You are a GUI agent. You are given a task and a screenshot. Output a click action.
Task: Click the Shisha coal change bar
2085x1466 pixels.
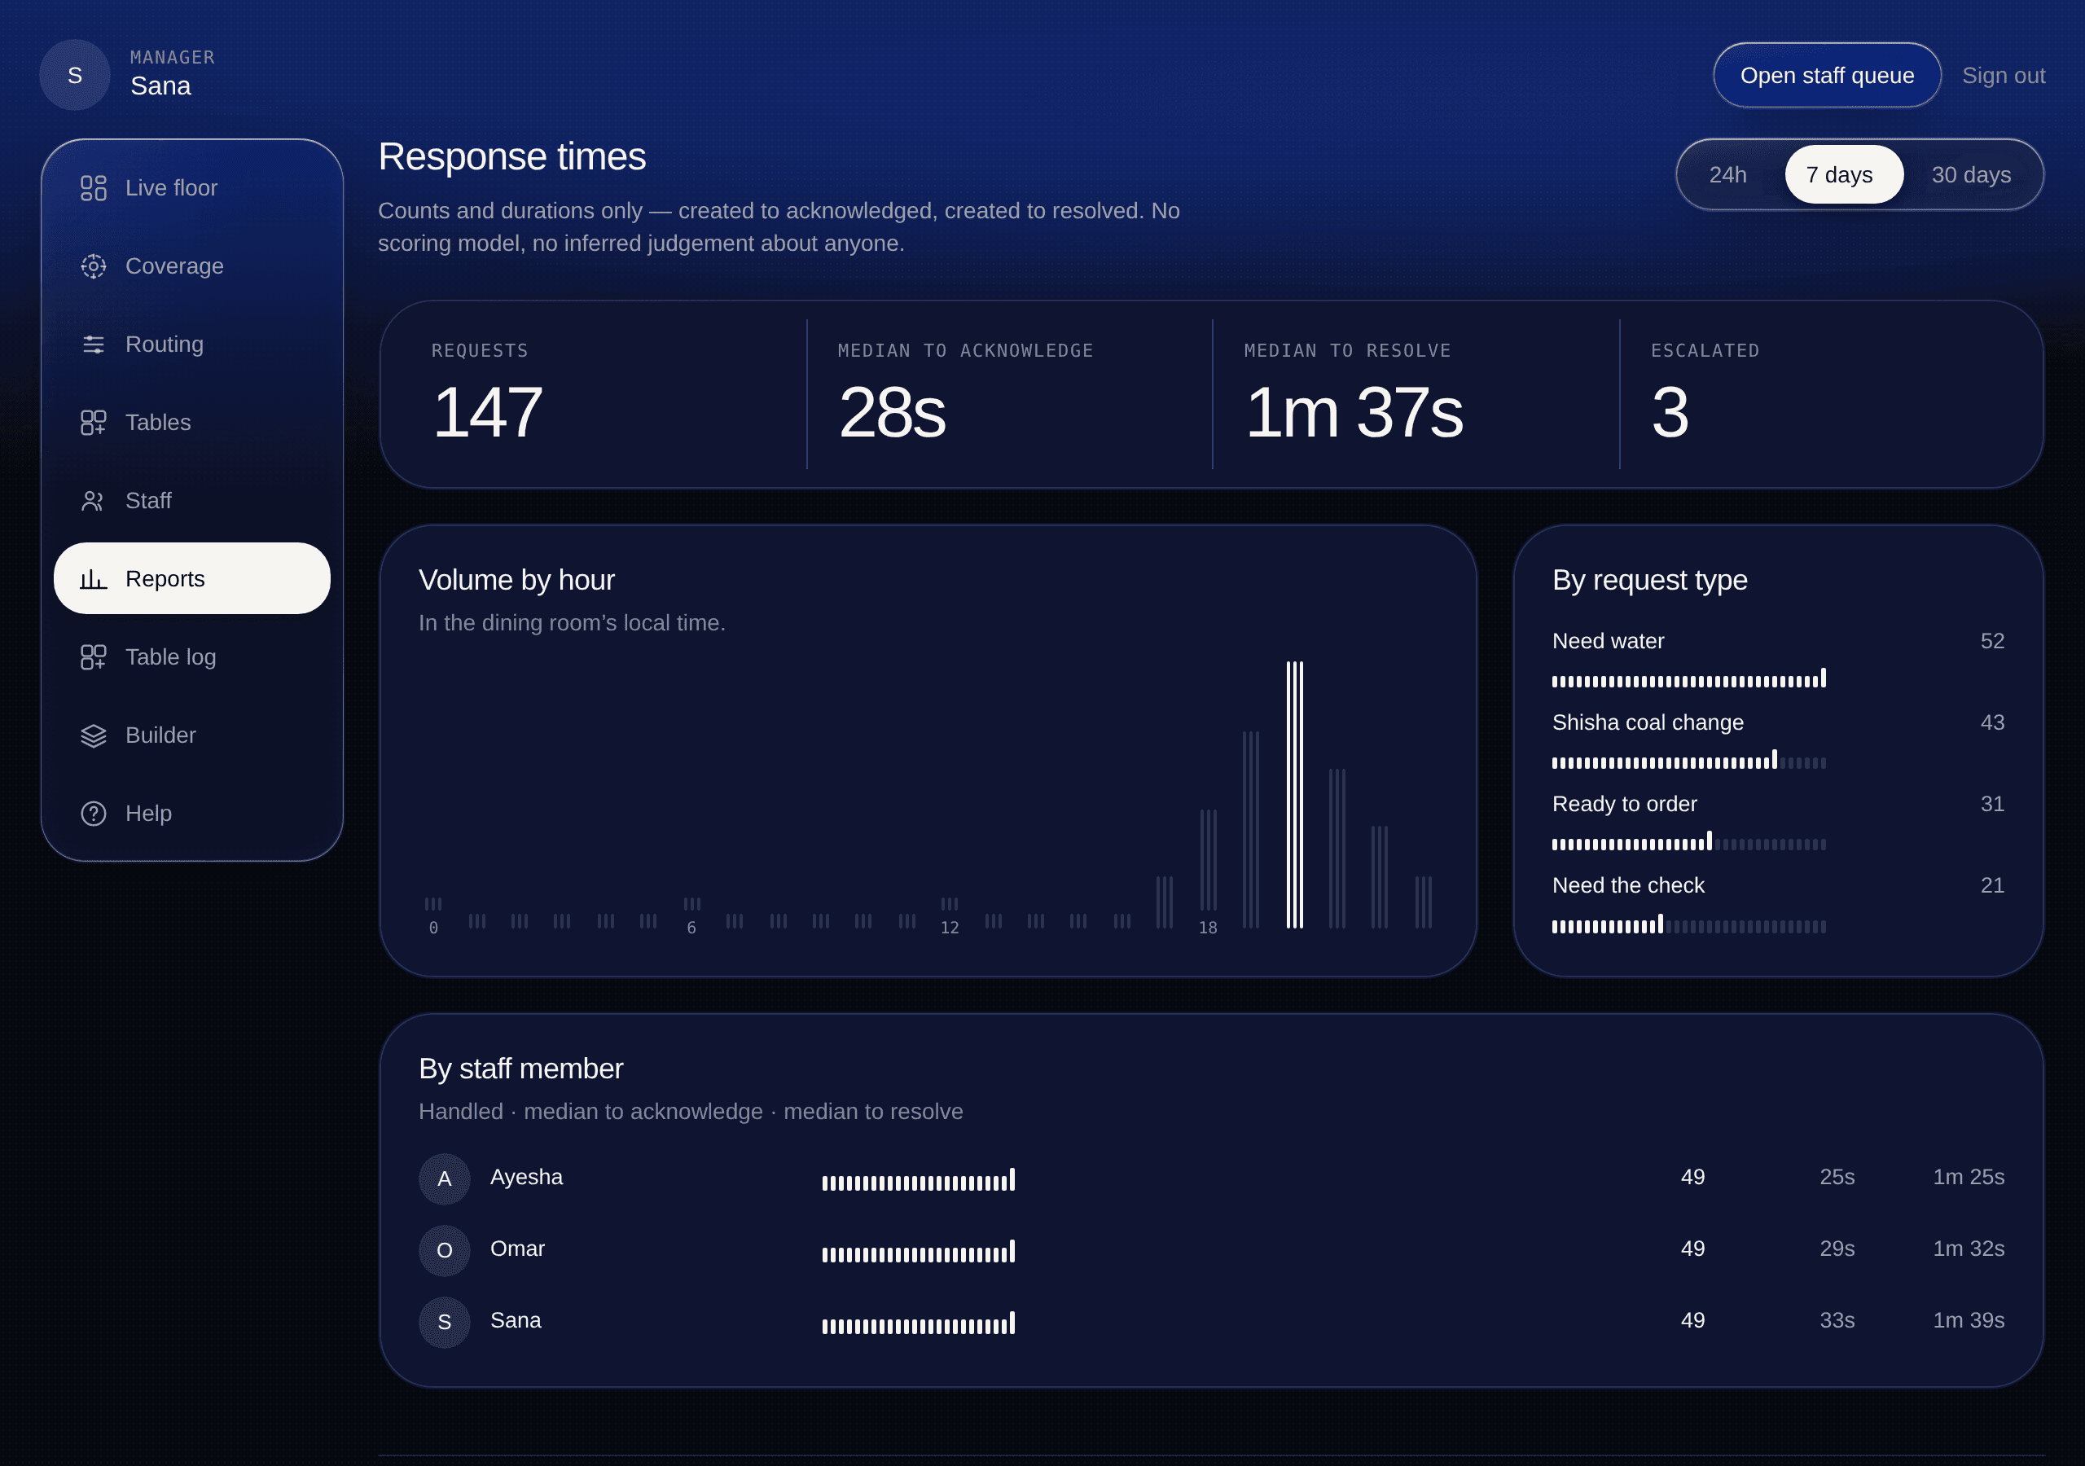point(1688,760)
